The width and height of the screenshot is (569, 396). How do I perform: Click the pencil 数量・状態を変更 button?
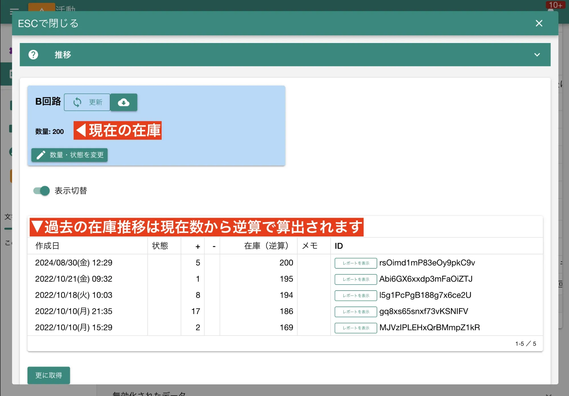(69, 155)
